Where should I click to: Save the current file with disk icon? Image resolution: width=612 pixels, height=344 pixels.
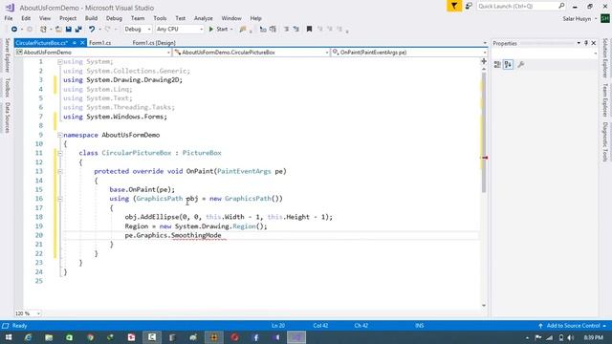click(68, 30)
